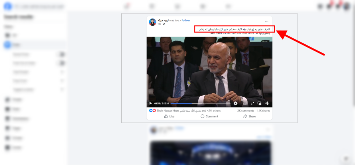Go to Facebook home via logo
The height and width of the screenshot is (165, 355).
coord(8,7)
